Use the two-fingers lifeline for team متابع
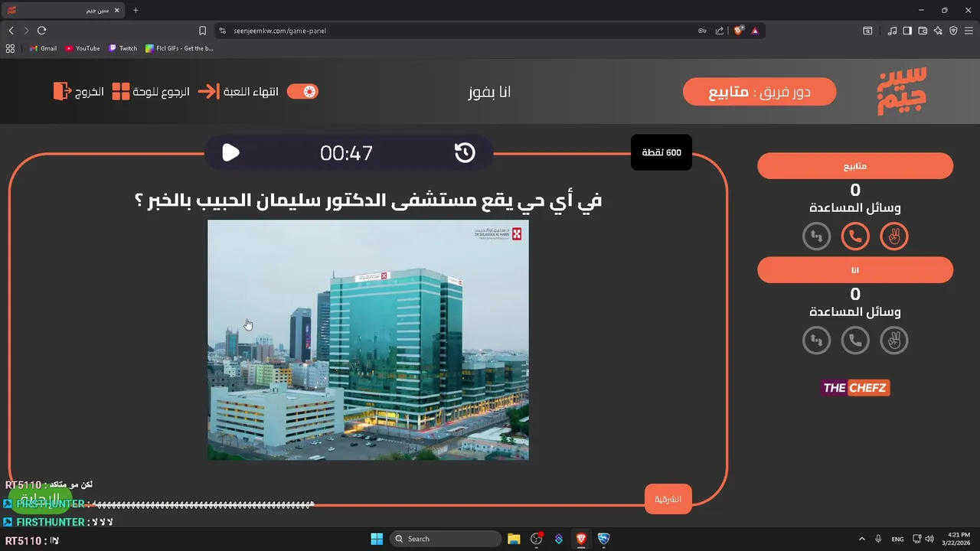 tap(893, 236)
